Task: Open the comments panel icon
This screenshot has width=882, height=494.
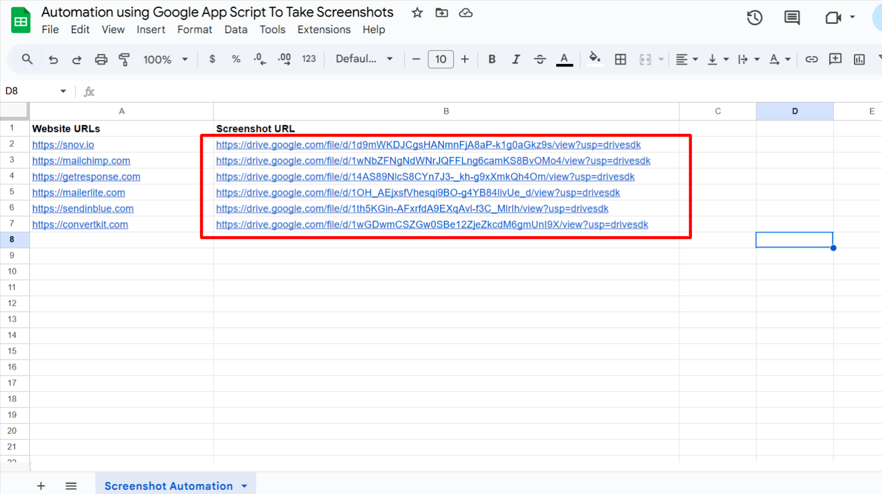Action: coord(792,18)
